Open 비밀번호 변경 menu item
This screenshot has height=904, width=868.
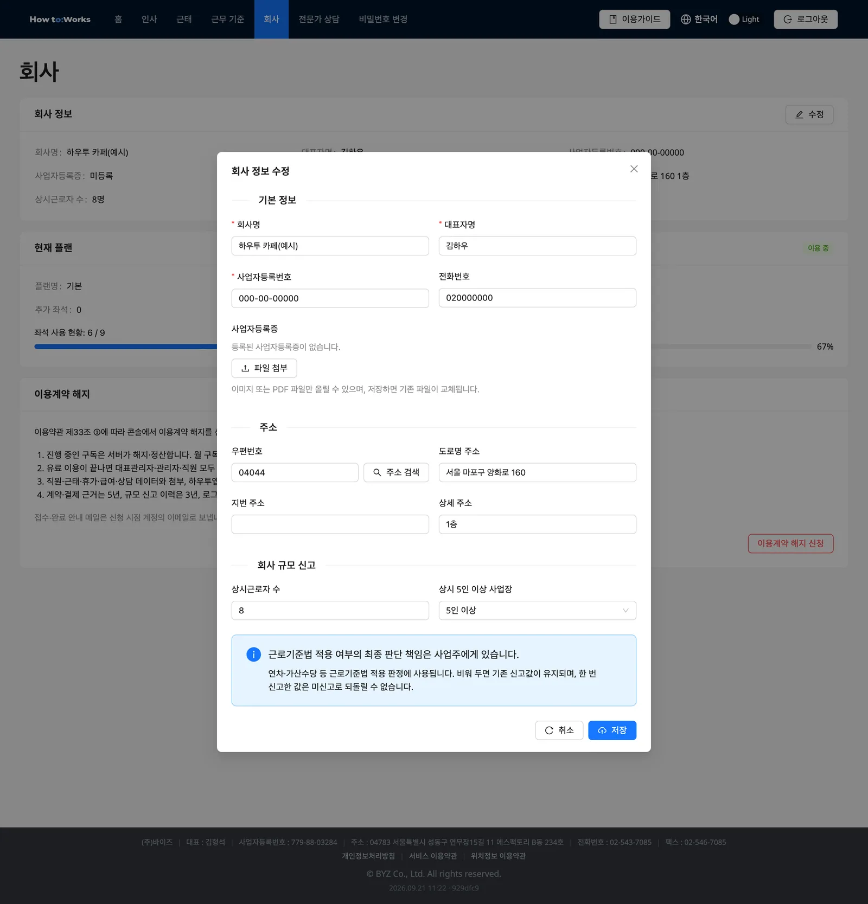(383, 20)
